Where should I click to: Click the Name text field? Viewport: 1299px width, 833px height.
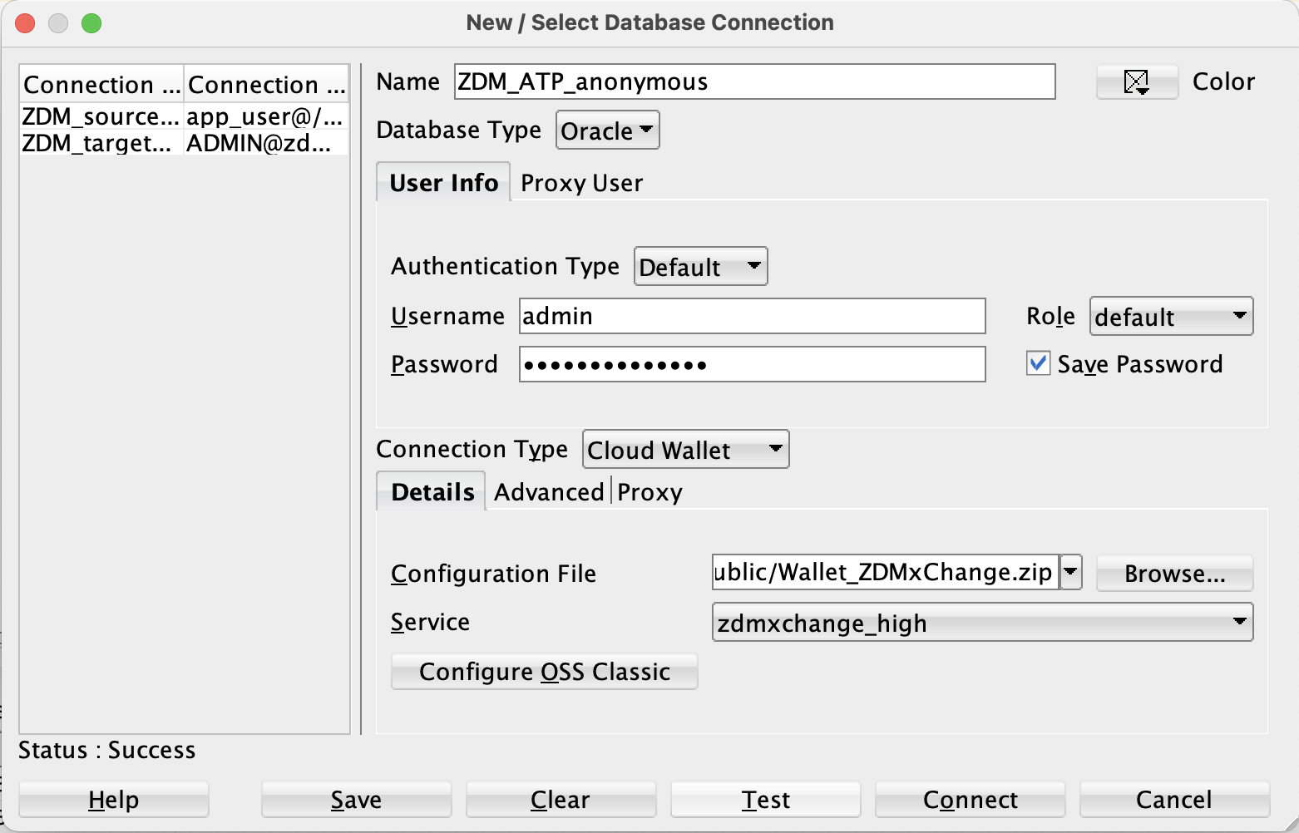click(754, 81)
